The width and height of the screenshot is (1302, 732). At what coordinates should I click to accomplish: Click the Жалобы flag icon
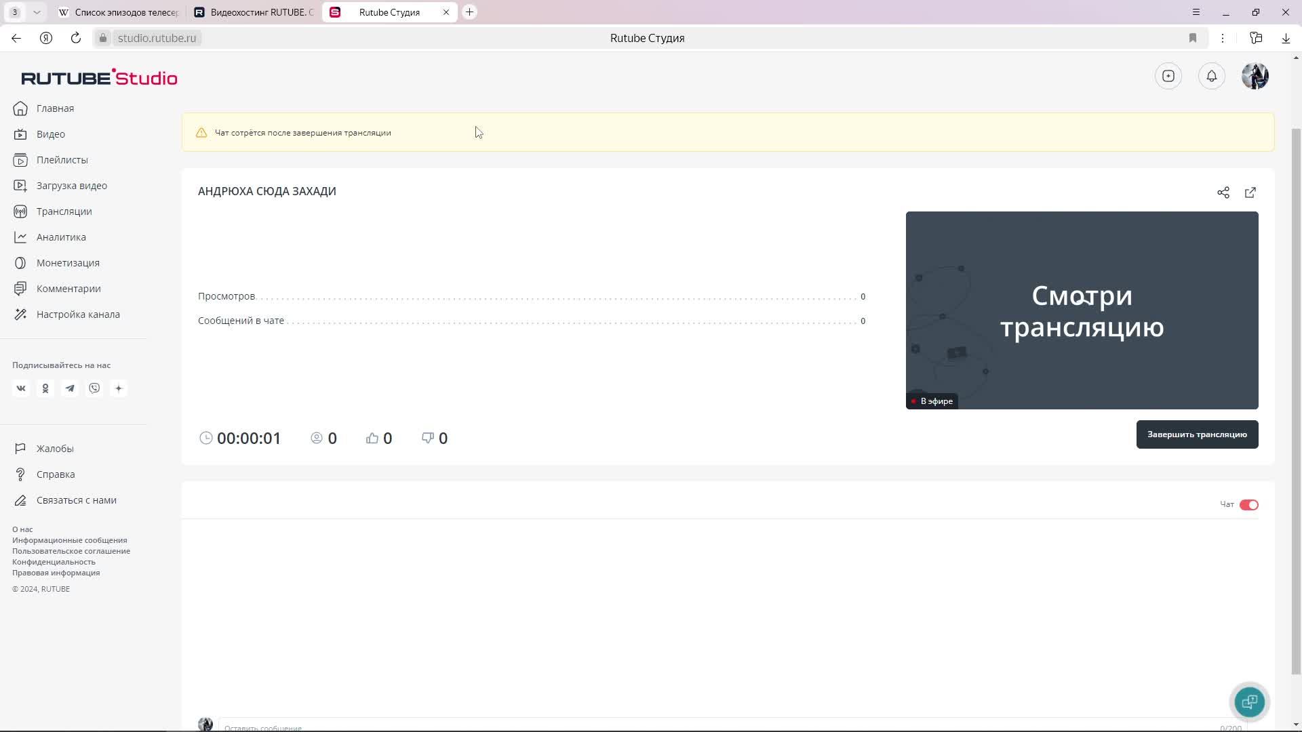tap(20, 449)
